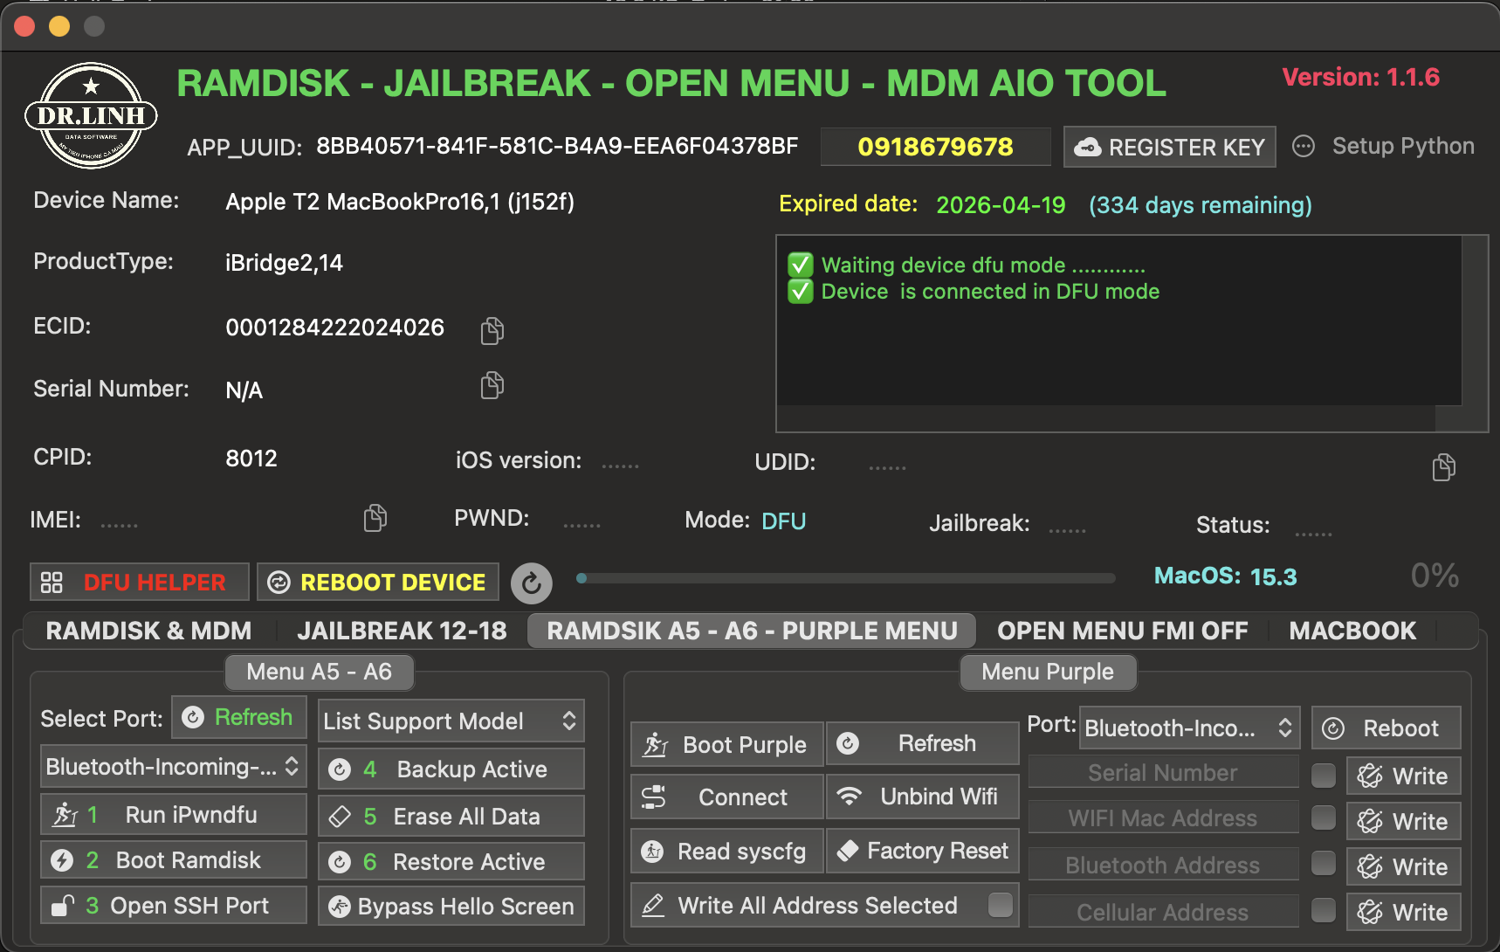Click the log panel horizontal scrollbar

click(1106, 418)
